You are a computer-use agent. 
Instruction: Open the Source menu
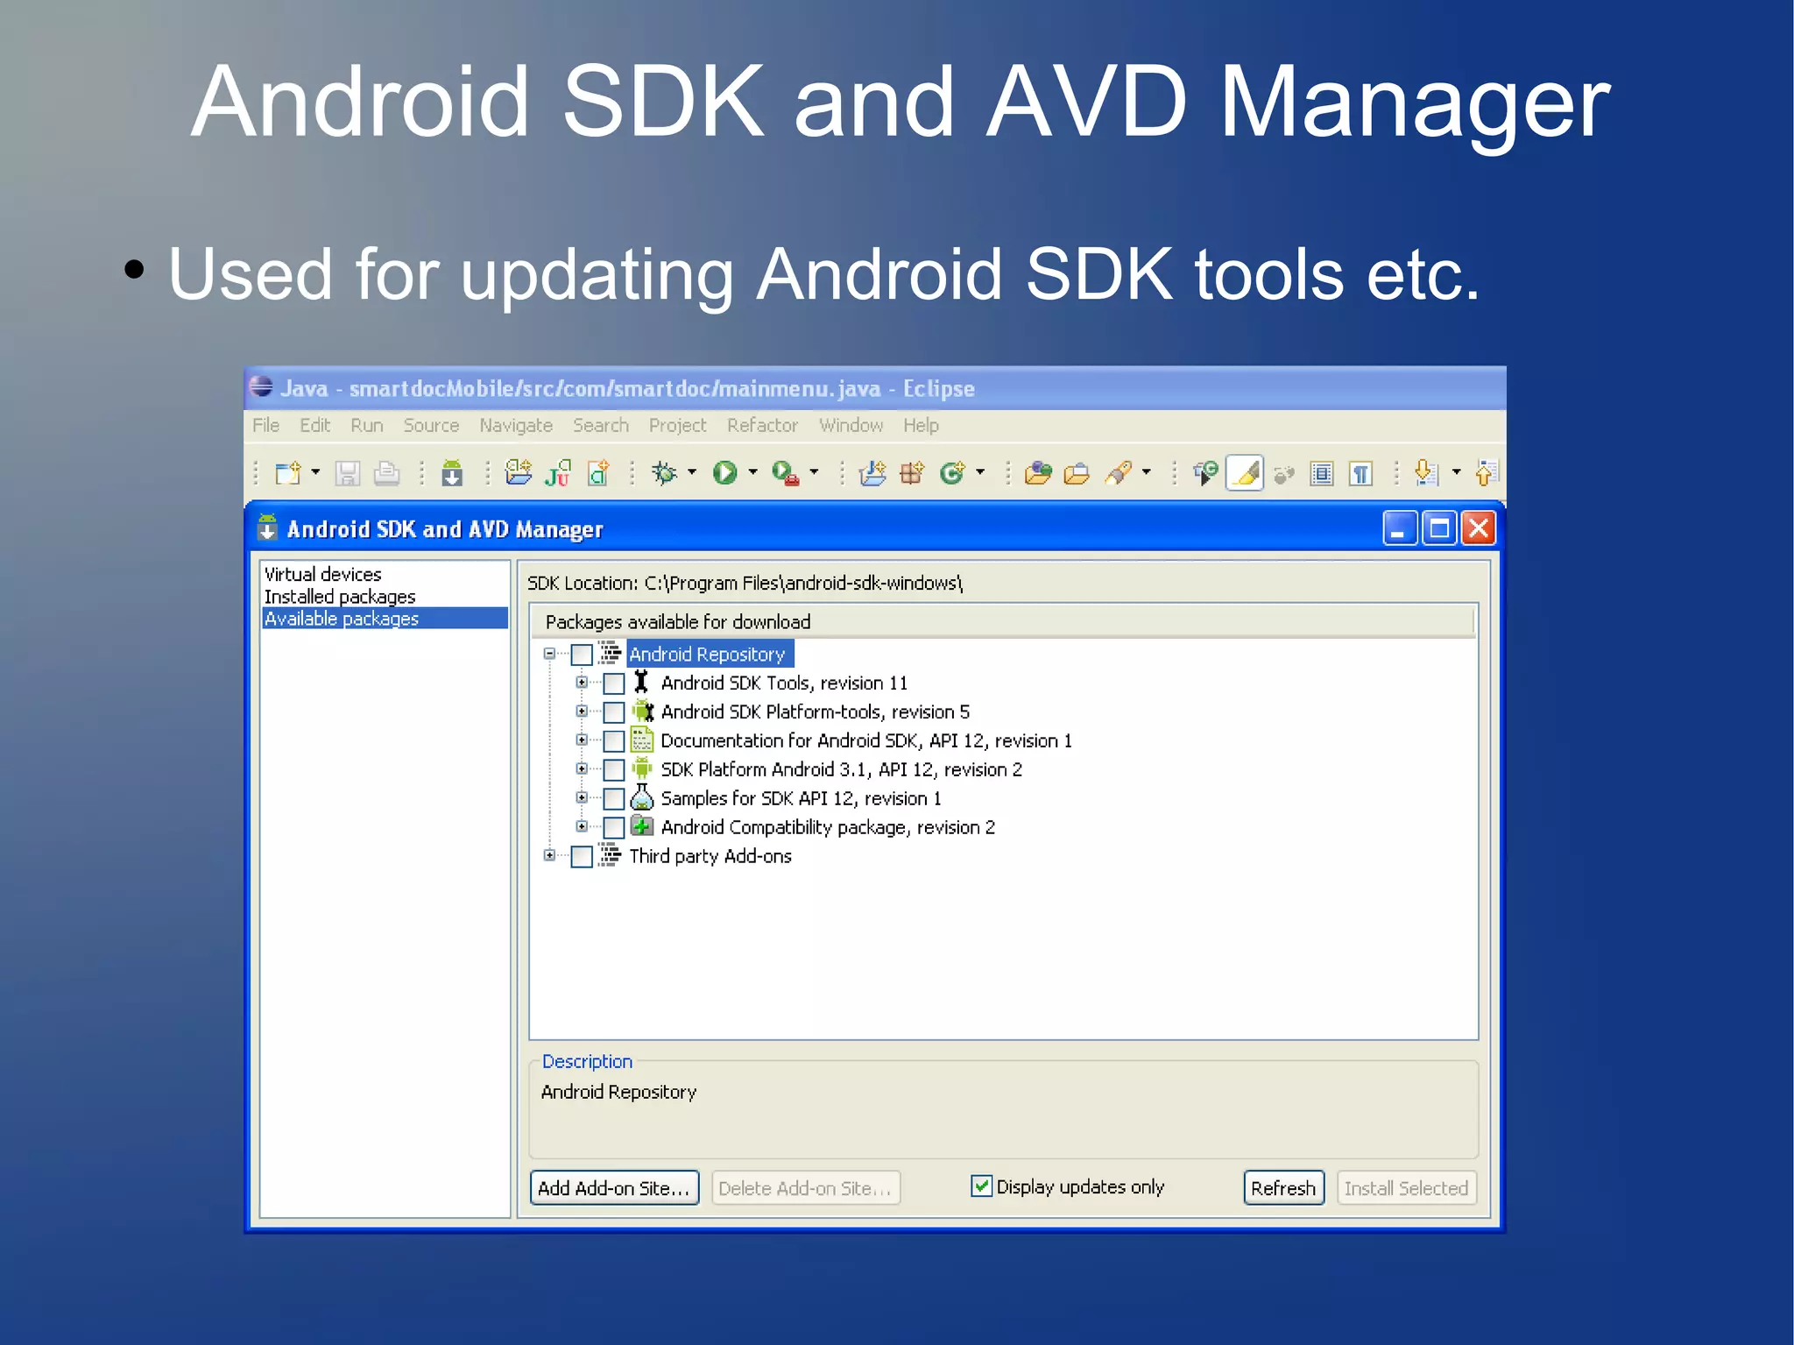click(431, 426)
